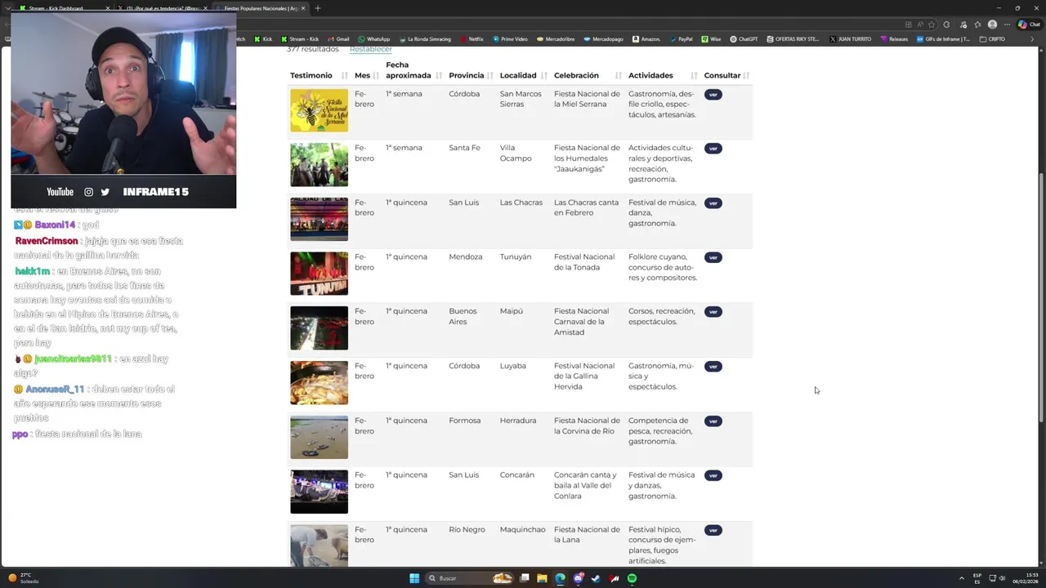Open the Tunuyán festival thumbnail

319,274
